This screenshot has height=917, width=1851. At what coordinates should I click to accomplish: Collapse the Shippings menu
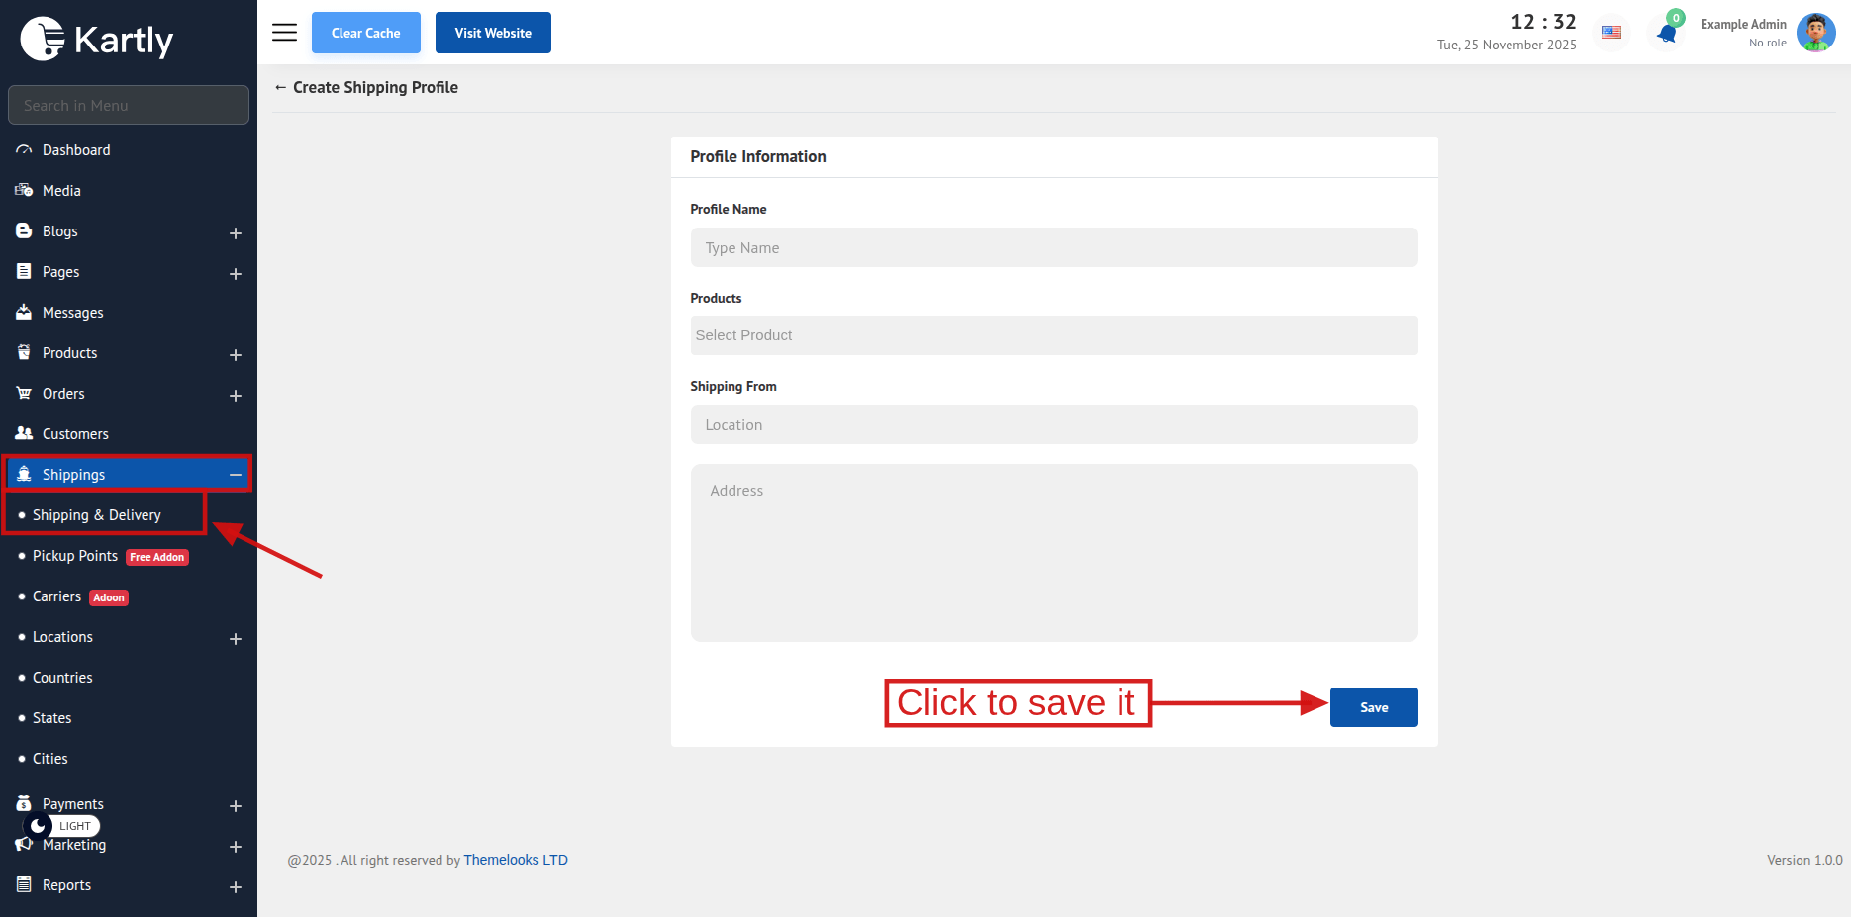point(236,475)
